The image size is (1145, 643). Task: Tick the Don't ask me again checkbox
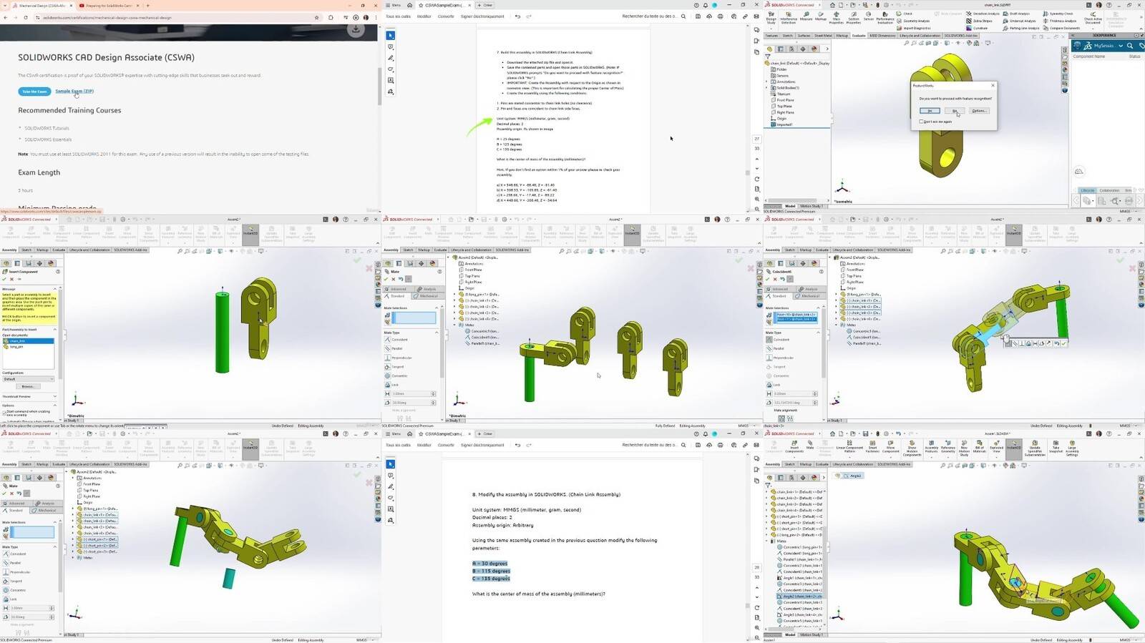pyautogui.click(x=921, y=122)
